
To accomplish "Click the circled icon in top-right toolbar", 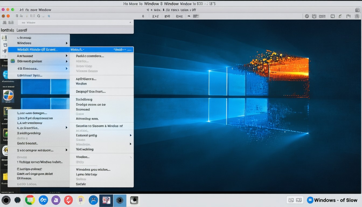I will pyautogui.click(x=307, y=16).
